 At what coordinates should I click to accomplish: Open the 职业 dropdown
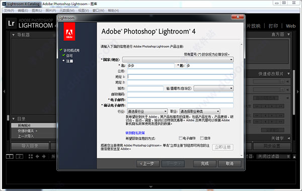[x=200, y=111]
